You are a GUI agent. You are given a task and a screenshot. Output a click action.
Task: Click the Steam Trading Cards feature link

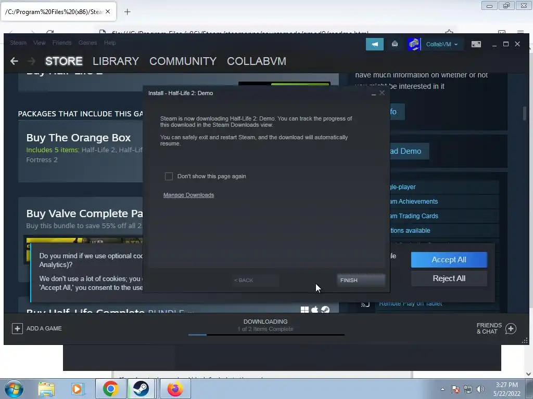(x=414, y=216)
